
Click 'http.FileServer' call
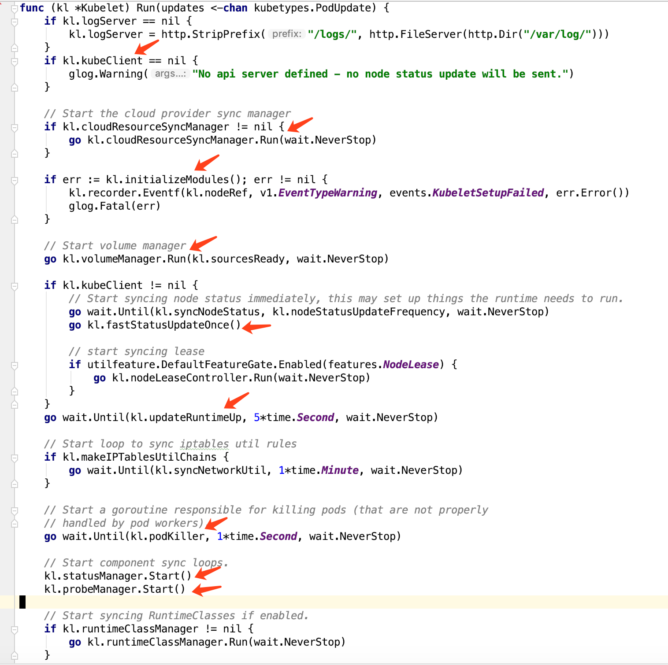(416, 34)
